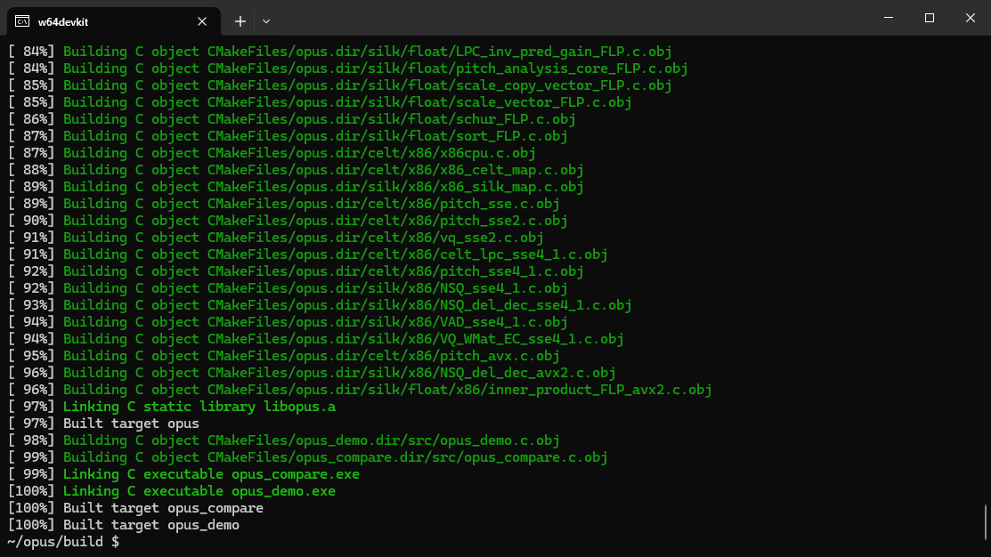Click the VQ_WMat_EC_sse4_1.c.obj line
This screenshot has width=991, height=557.
coord(316,339)
